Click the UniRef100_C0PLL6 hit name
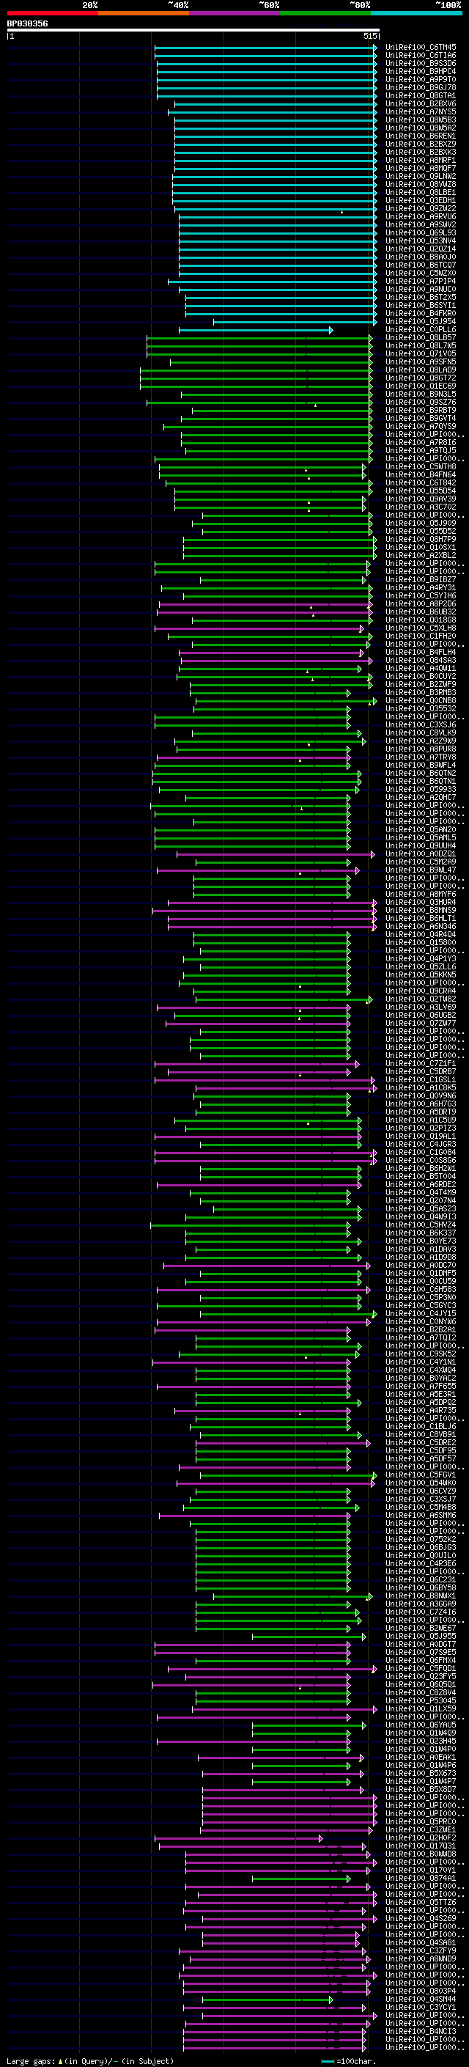469x2067 pixels. coord(421,330)
